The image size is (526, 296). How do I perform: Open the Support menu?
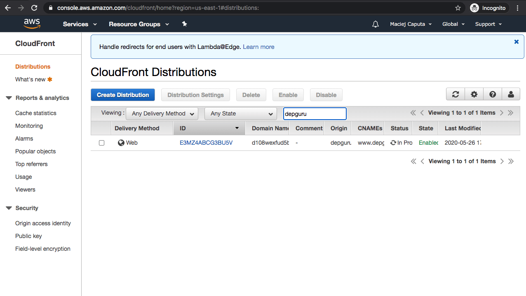488,24
